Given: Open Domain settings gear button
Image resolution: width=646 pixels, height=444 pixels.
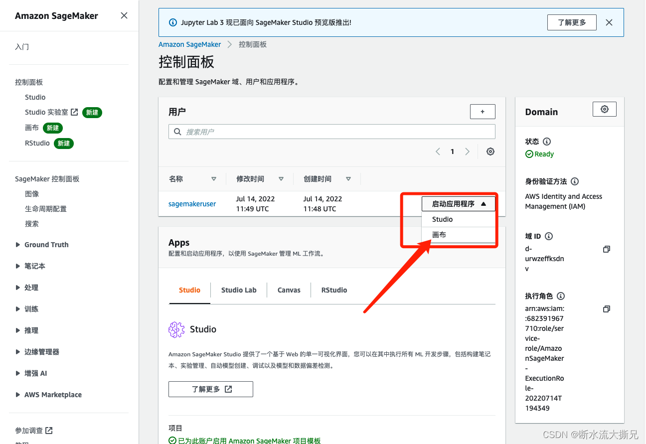Looking at the screenshot, I should click(x=605, y=109).
